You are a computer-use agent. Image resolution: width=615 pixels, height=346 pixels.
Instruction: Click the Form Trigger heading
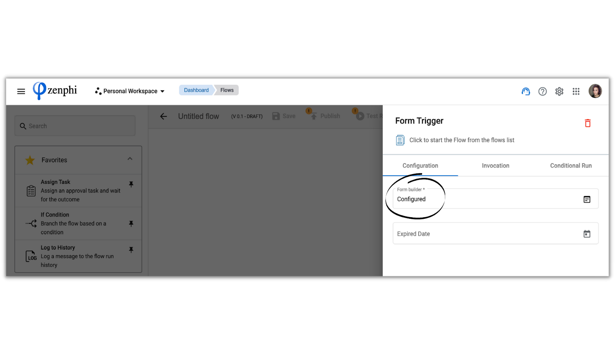pyautogui.click(x=419, y=121)
